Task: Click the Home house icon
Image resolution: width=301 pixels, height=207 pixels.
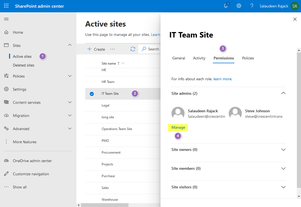Action: point(6,32)
